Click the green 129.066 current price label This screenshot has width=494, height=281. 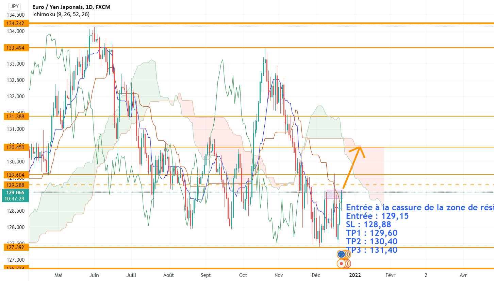(x=15, y=192)
